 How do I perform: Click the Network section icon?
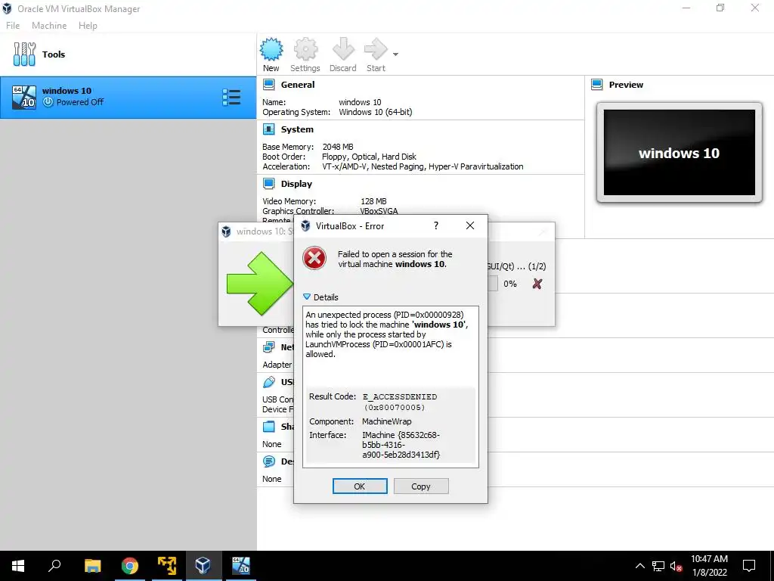[268, 346]
